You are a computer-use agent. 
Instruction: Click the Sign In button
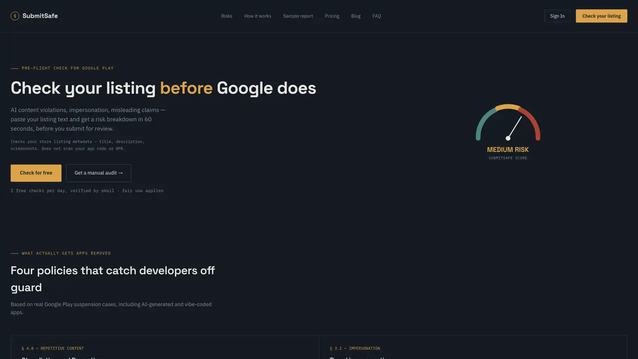tap(557, 16)
